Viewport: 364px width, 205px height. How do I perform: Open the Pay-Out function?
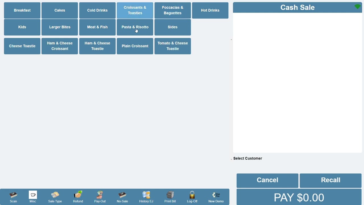100,197
